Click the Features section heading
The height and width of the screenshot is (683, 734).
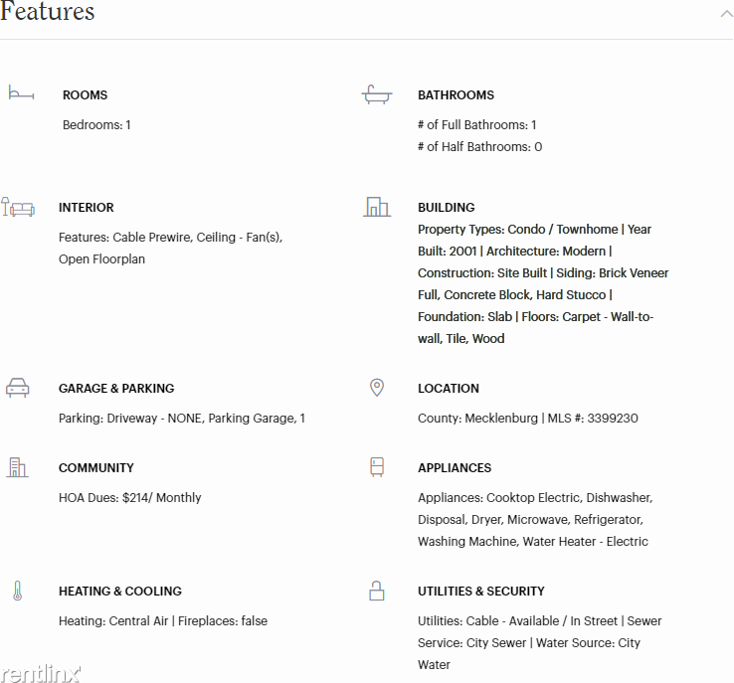pos(48,12)
